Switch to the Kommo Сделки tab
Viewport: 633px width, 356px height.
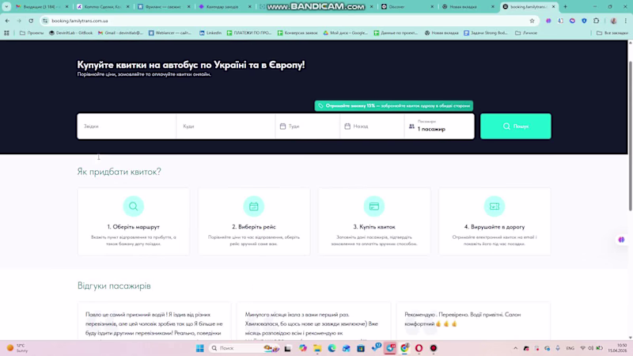[x=103, y=6]
